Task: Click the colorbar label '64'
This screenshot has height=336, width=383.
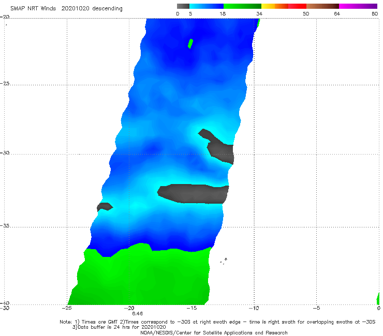Action: point(337,13)
